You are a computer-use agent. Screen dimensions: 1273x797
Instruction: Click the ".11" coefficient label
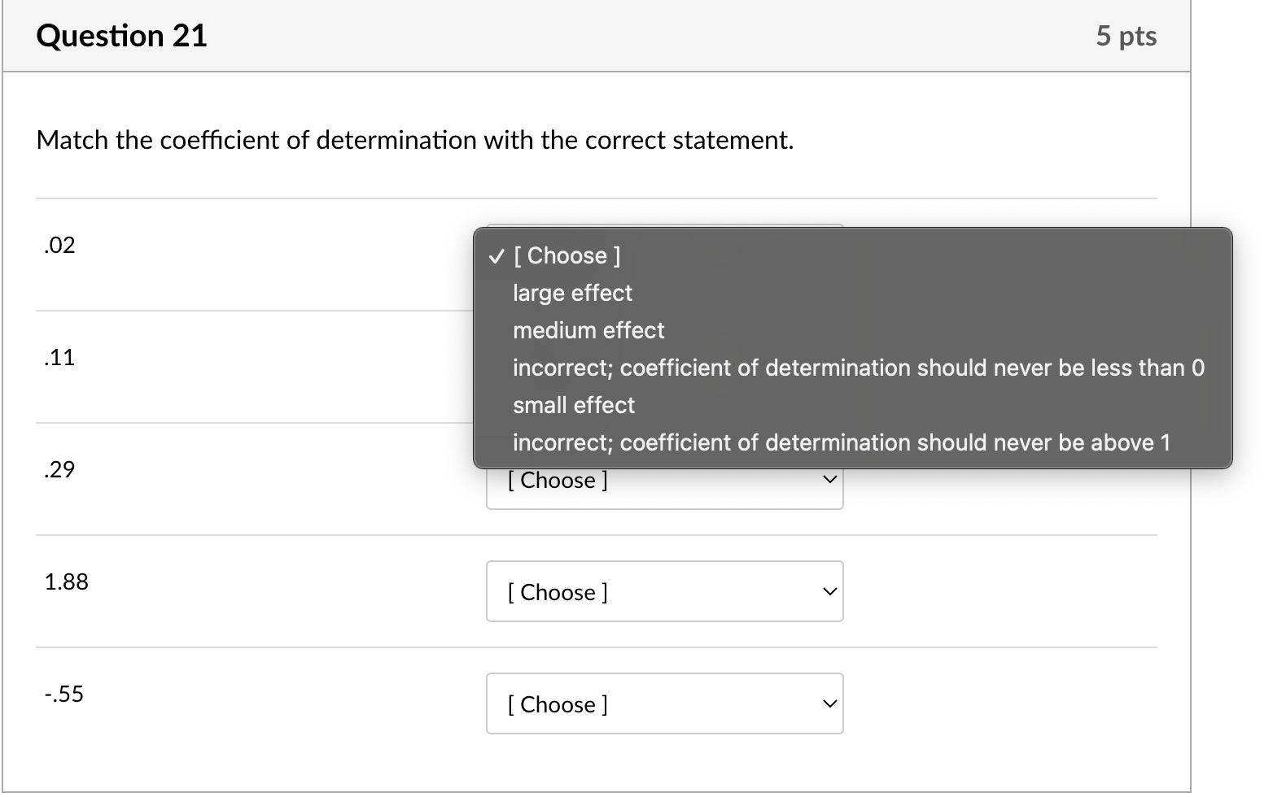pyautogui.click(x=59, y=357)
